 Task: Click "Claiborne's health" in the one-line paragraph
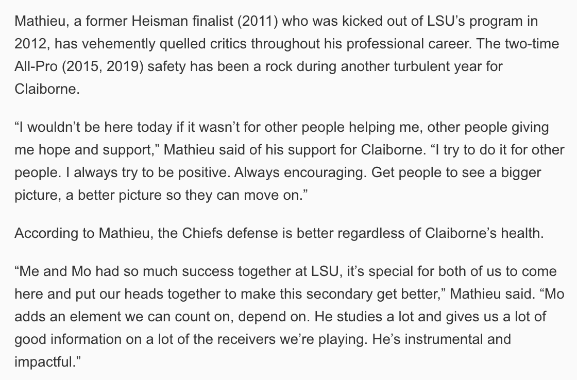click(x=483, y=233)
